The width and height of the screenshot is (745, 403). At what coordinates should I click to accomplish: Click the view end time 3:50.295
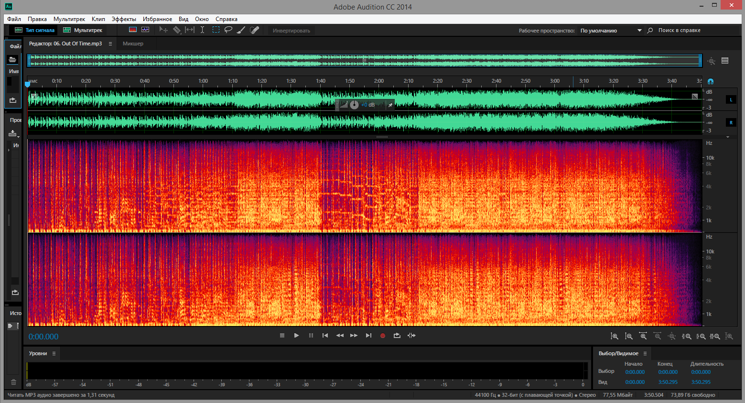coord(668,382)
